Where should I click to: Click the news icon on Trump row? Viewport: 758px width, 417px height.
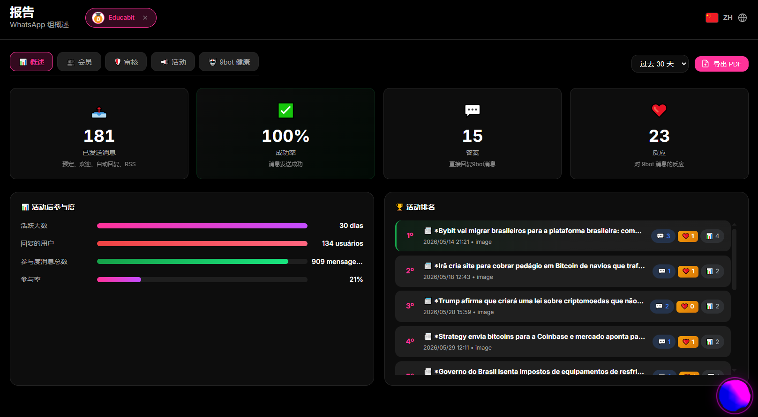(428, 301)
